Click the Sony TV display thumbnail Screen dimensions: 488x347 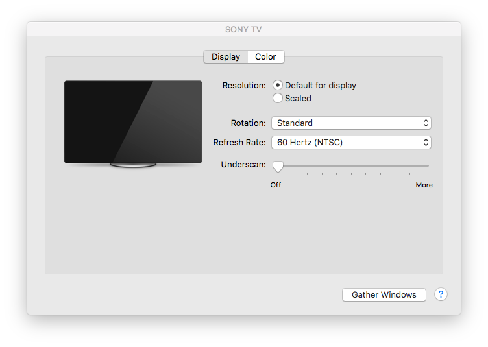(133, 124)
